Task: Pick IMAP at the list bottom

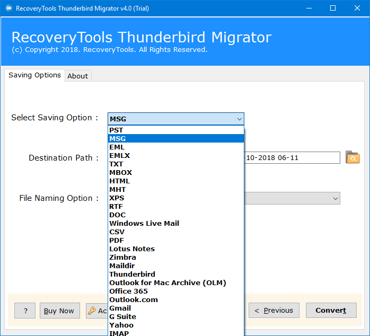Action: [x=176, y=333]
